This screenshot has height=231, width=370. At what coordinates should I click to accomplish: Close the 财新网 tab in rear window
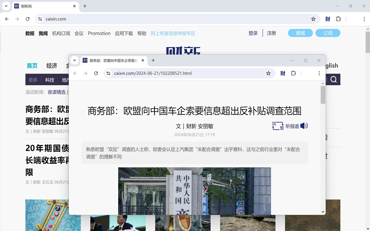click(x=74, y=6)
